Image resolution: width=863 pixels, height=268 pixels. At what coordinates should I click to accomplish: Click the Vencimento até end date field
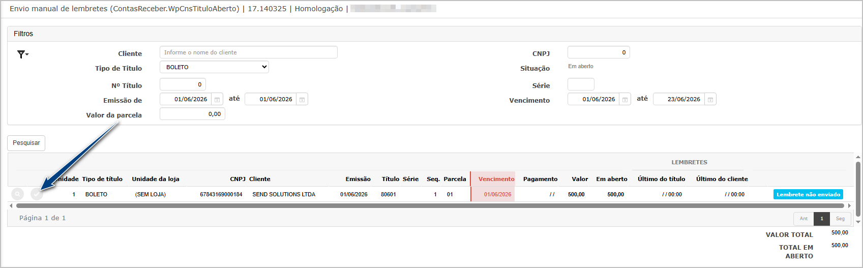pos(679,99)
